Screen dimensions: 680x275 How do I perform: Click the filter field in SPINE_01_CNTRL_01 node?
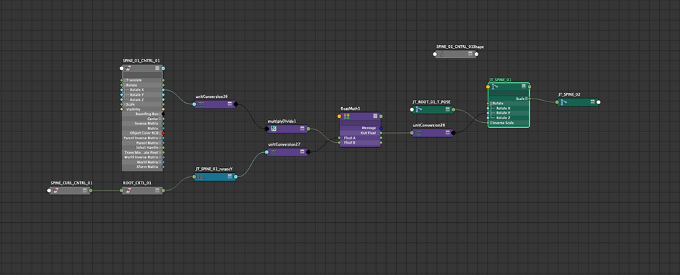click(x=142, y=75)
